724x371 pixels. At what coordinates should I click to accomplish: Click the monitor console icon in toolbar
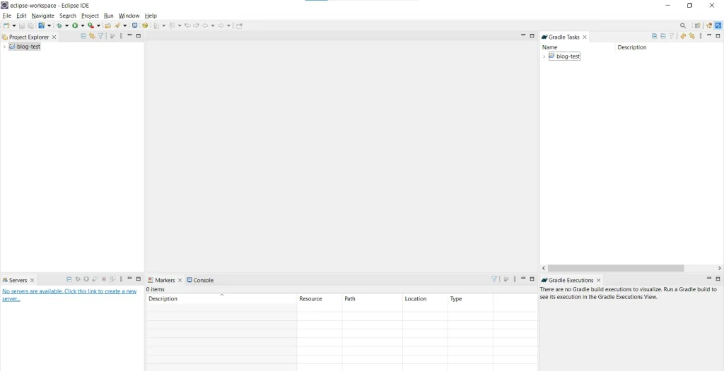click(135, 26)
